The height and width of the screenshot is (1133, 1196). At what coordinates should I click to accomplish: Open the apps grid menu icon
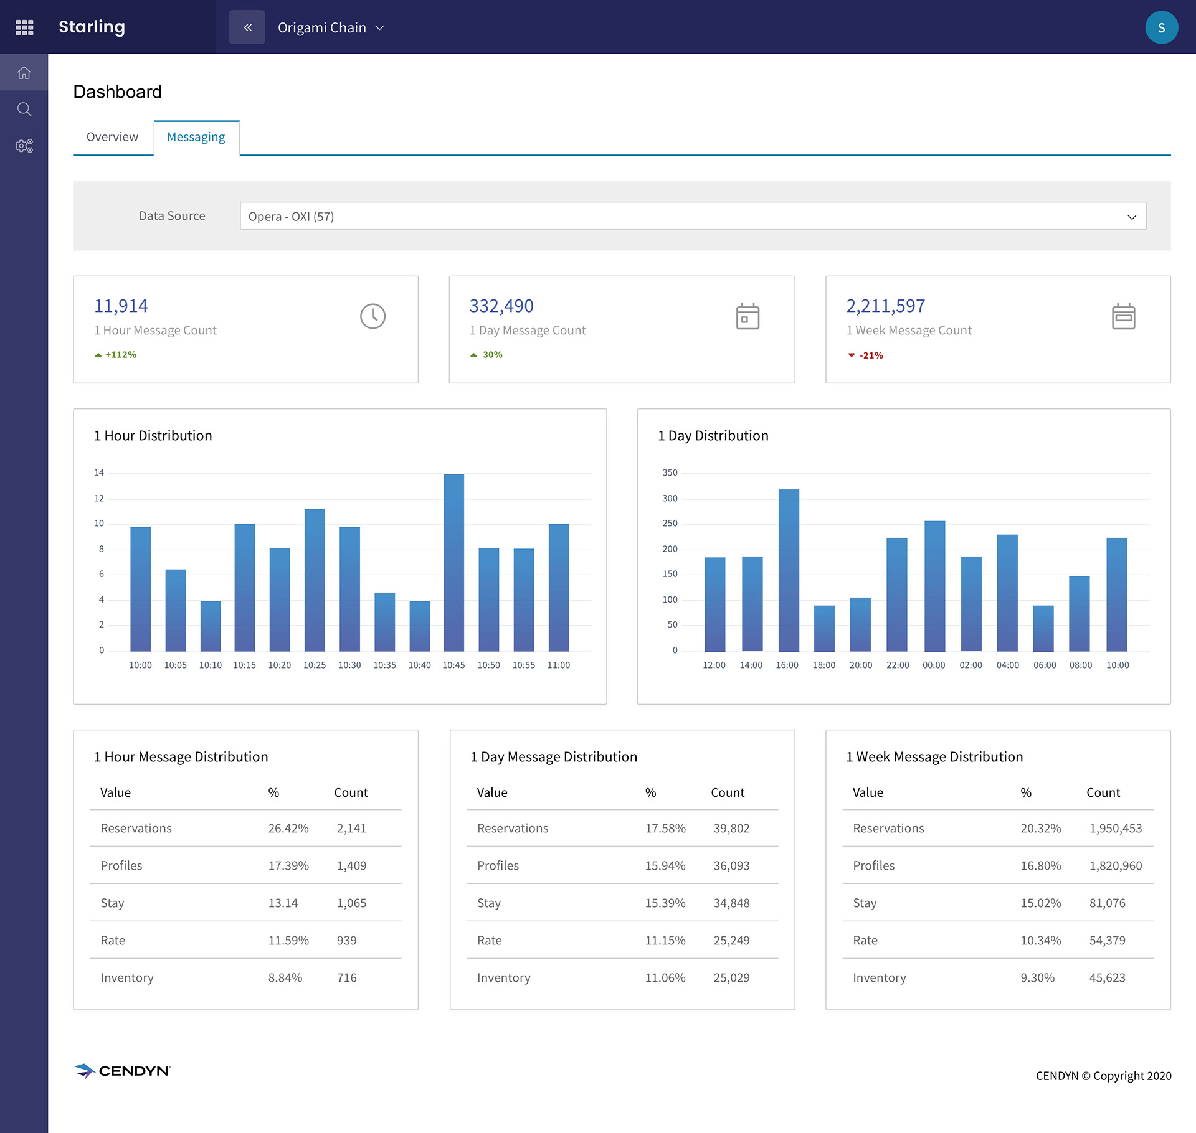coord(24,27)
